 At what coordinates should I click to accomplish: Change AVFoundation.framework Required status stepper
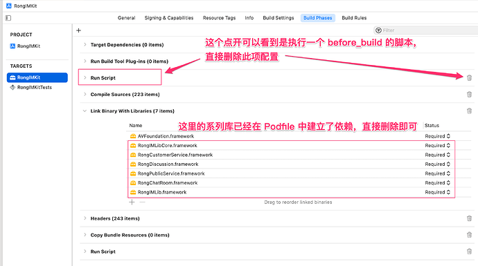click(x=437, y=136)
